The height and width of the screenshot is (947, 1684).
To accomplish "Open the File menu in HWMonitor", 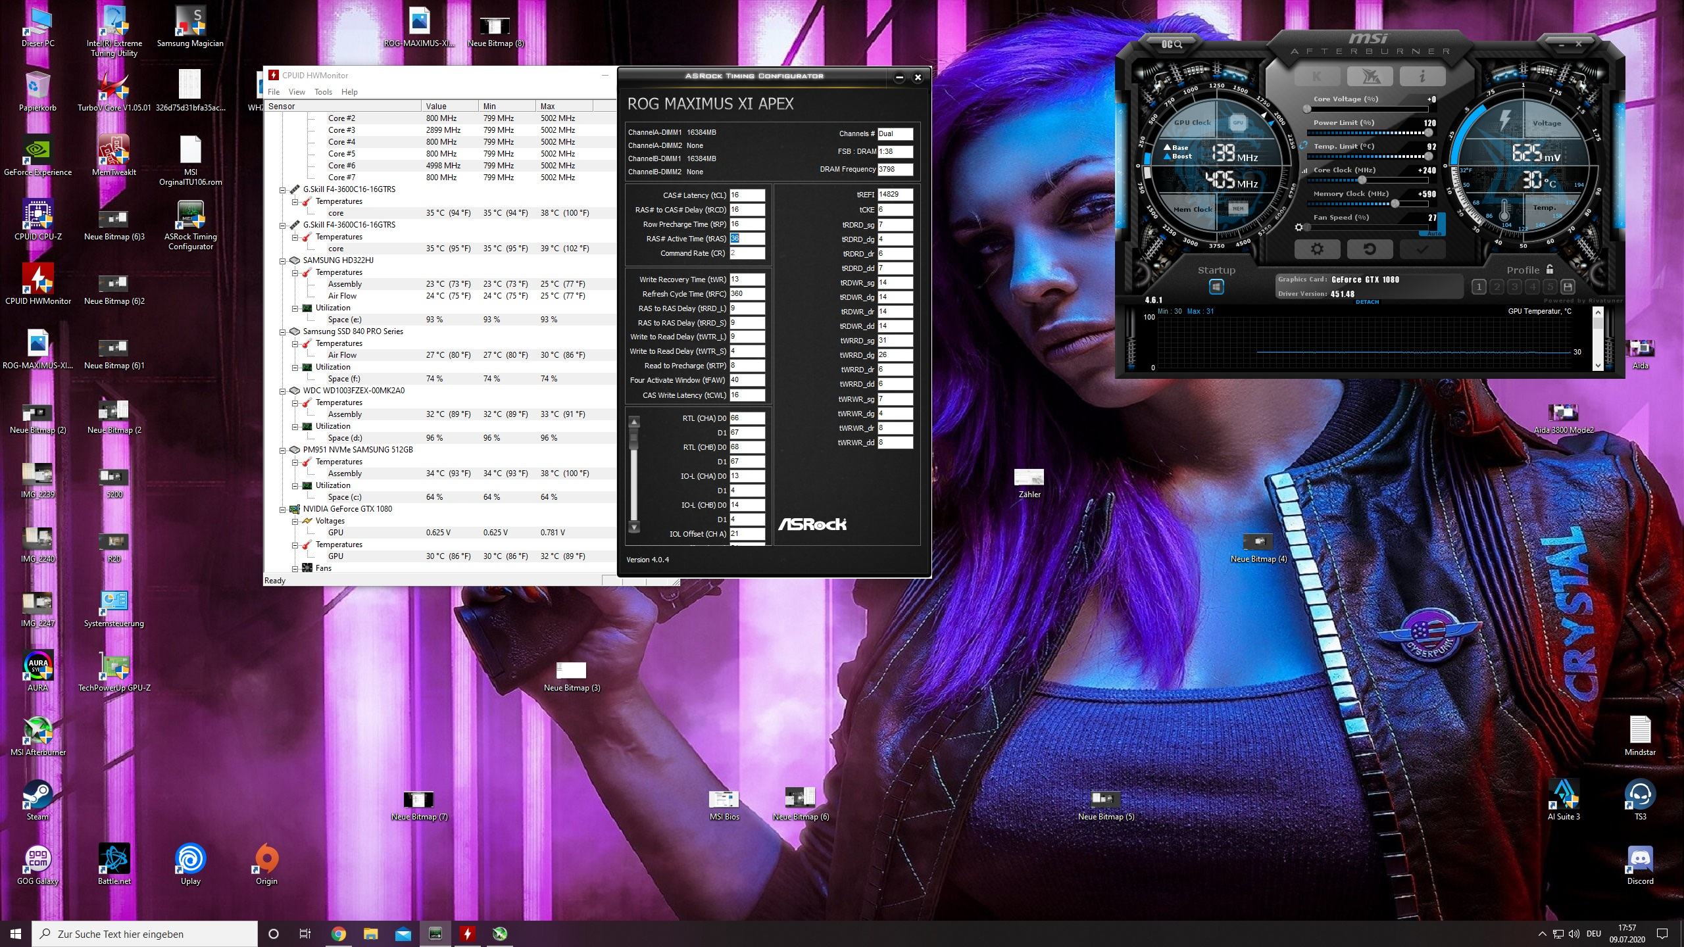I will 274,92.
